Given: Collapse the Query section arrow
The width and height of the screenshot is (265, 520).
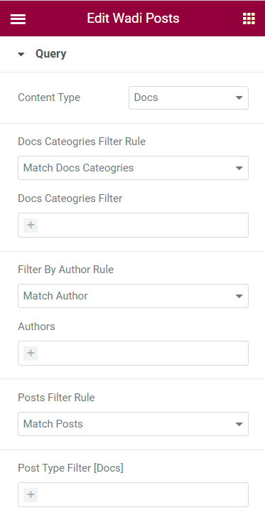Looking at the screenshot, I should coord(21,54).
